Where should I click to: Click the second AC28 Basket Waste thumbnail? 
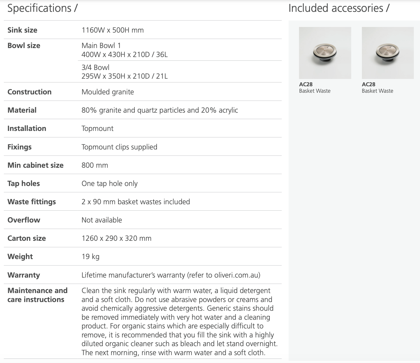(x=388, y=53)
